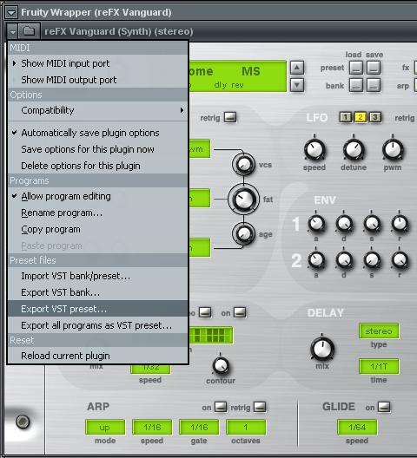417x458 pixels.
Task: Toggle Allow program editing
Action: [98, 196]
